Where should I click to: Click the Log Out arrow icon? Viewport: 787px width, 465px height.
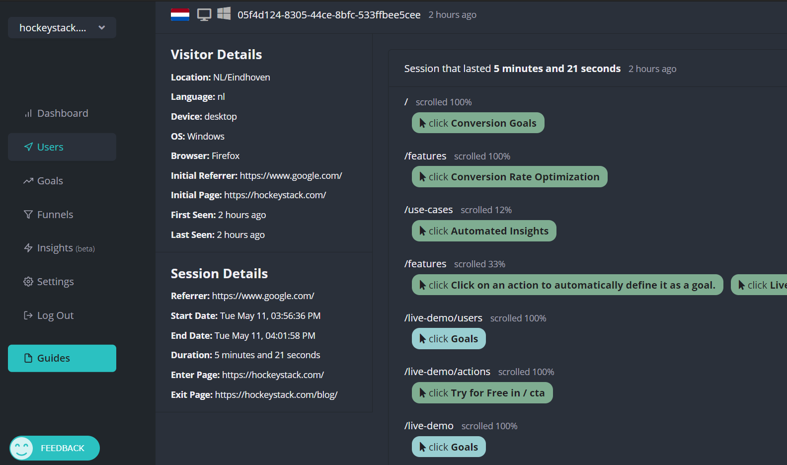click(28, 315)
